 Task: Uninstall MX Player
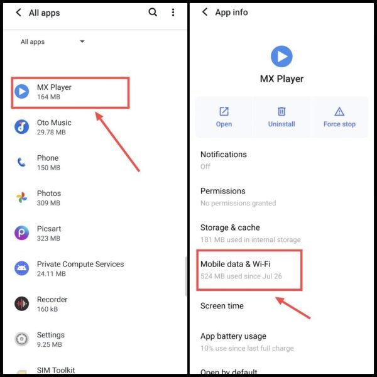pyautogui.click(x=281, y=117)
